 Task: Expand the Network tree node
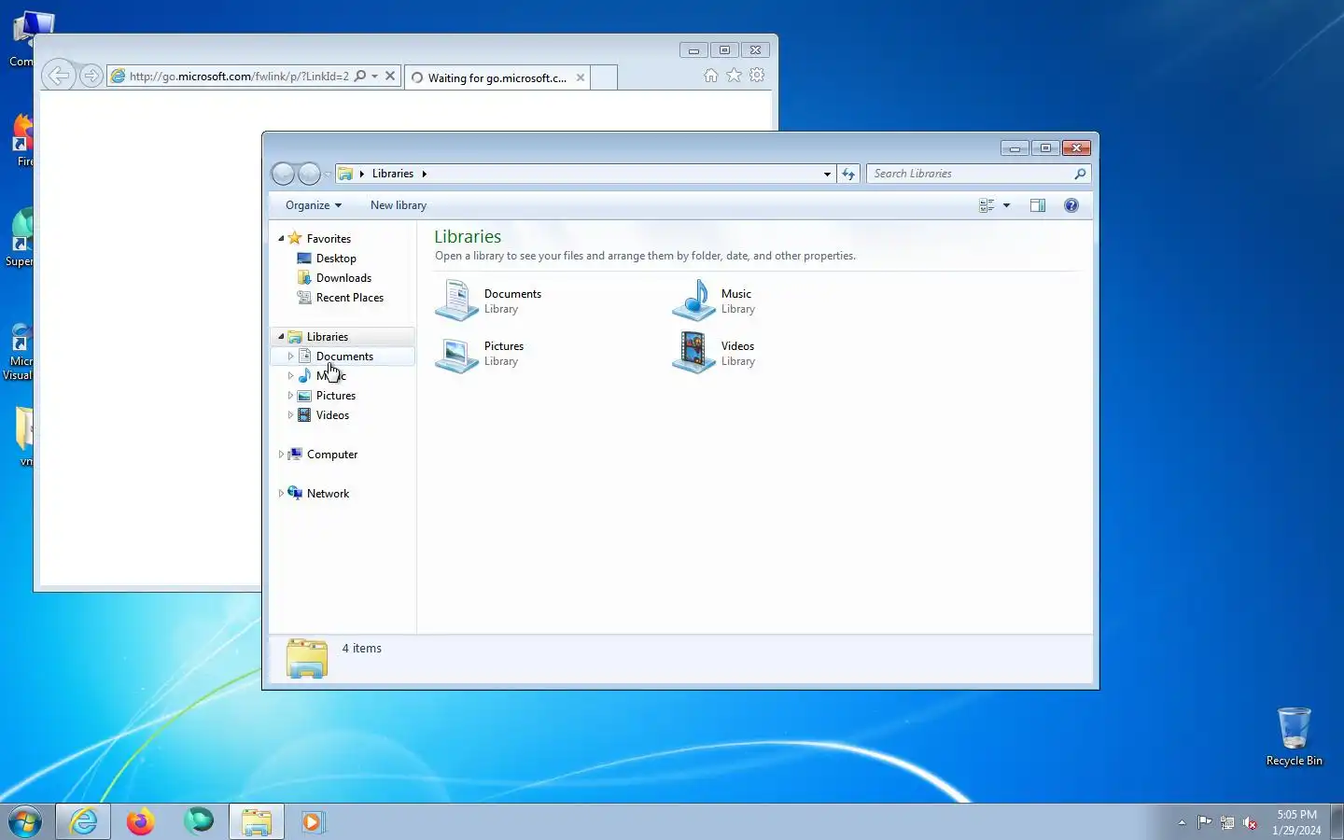(x=281, y=494)
